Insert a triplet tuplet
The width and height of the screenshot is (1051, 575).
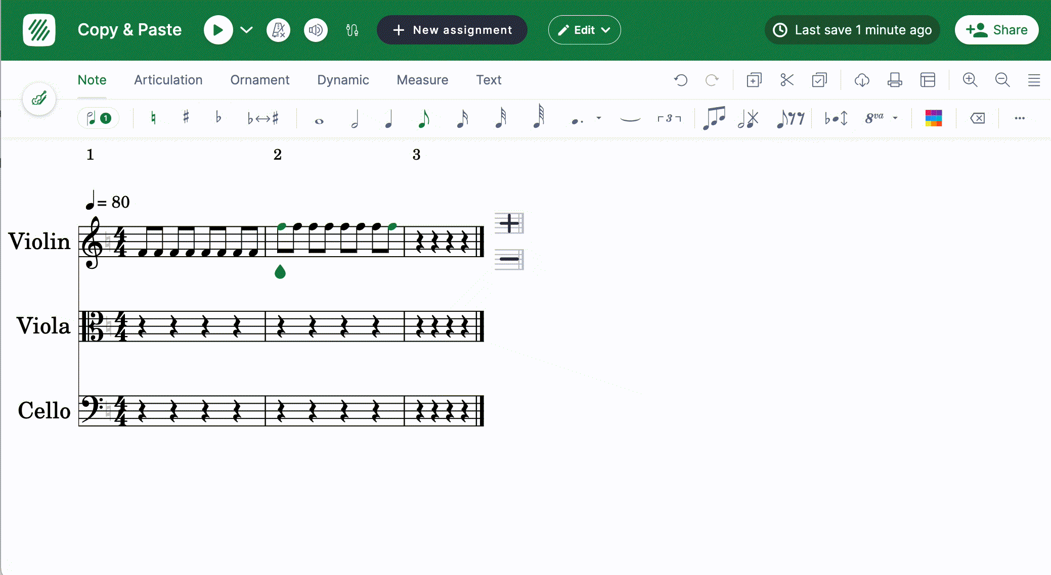pyautogui.click(x=669, y=118)
